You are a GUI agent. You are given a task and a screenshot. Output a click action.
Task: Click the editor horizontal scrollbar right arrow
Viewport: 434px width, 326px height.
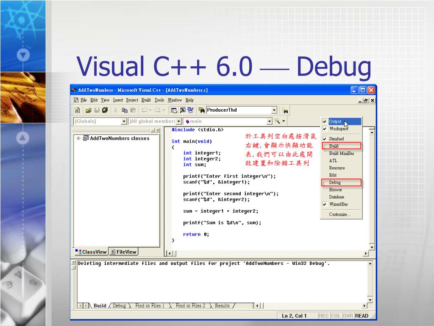(366, 253)
